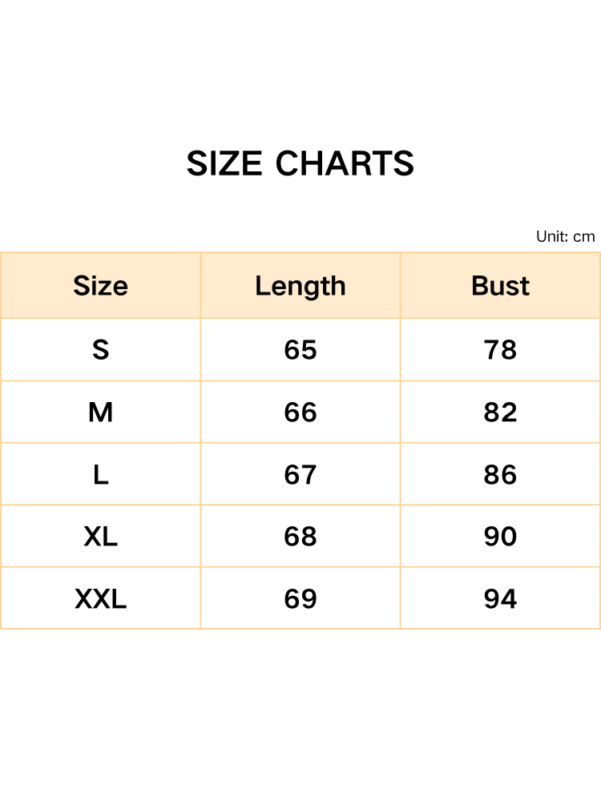Click bust value 86 for size L
The height and width of the screenshot is (801, 601).
coord(500,475)
